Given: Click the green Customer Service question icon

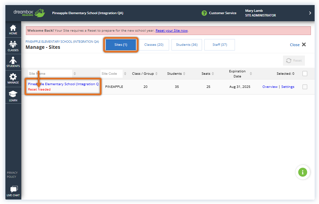Looking at the screenshot, I should [204, 13].
